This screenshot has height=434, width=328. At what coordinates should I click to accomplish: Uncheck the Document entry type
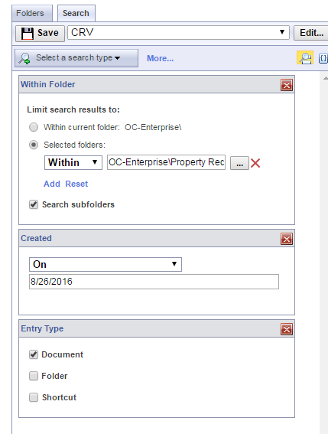(x=34, y=354)
